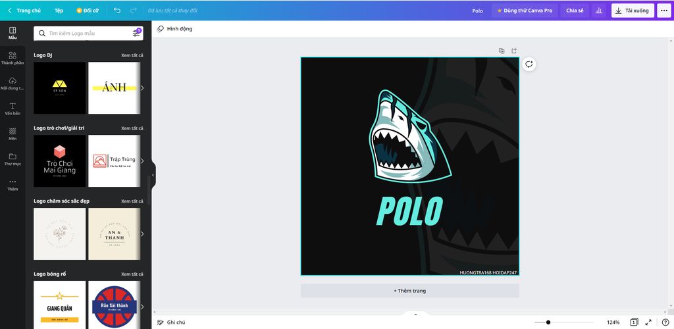Open the Nội dung tải lên uploads tab

click(13, 84)
